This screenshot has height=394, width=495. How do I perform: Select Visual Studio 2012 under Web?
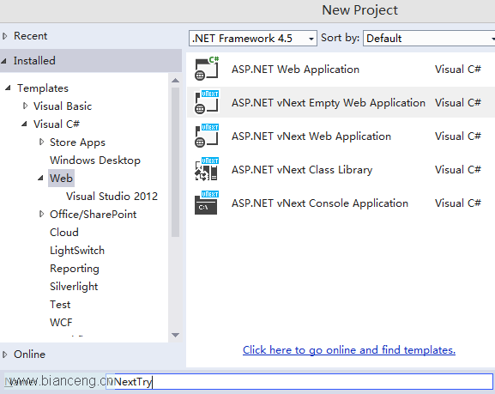pos(112,197)
